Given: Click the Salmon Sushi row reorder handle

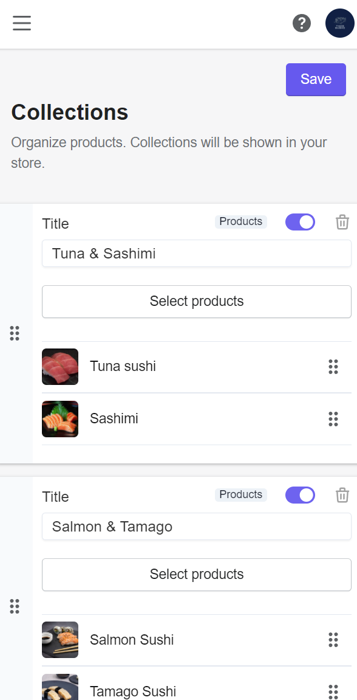Looking at the screenshot, I should 333,640.
